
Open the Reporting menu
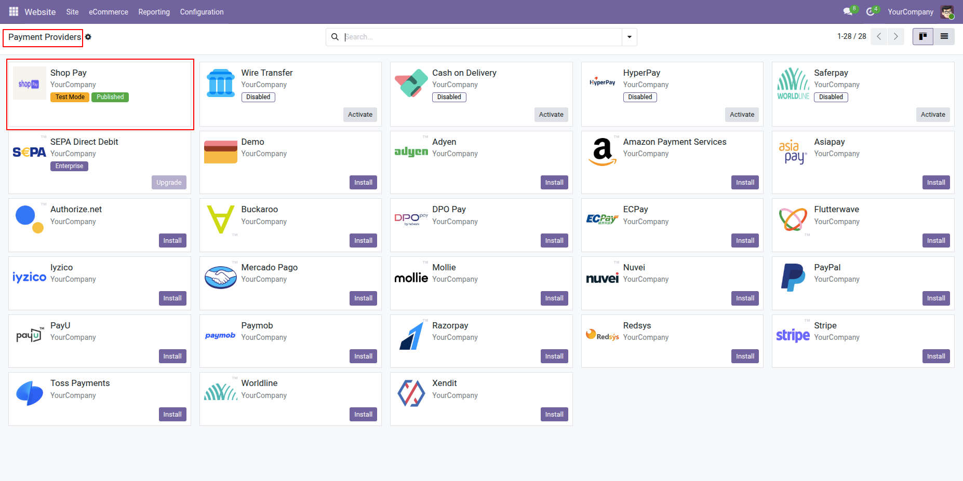[x=154, y=12]
